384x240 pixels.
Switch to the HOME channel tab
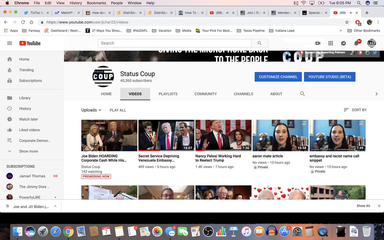(x=107, y=94)
